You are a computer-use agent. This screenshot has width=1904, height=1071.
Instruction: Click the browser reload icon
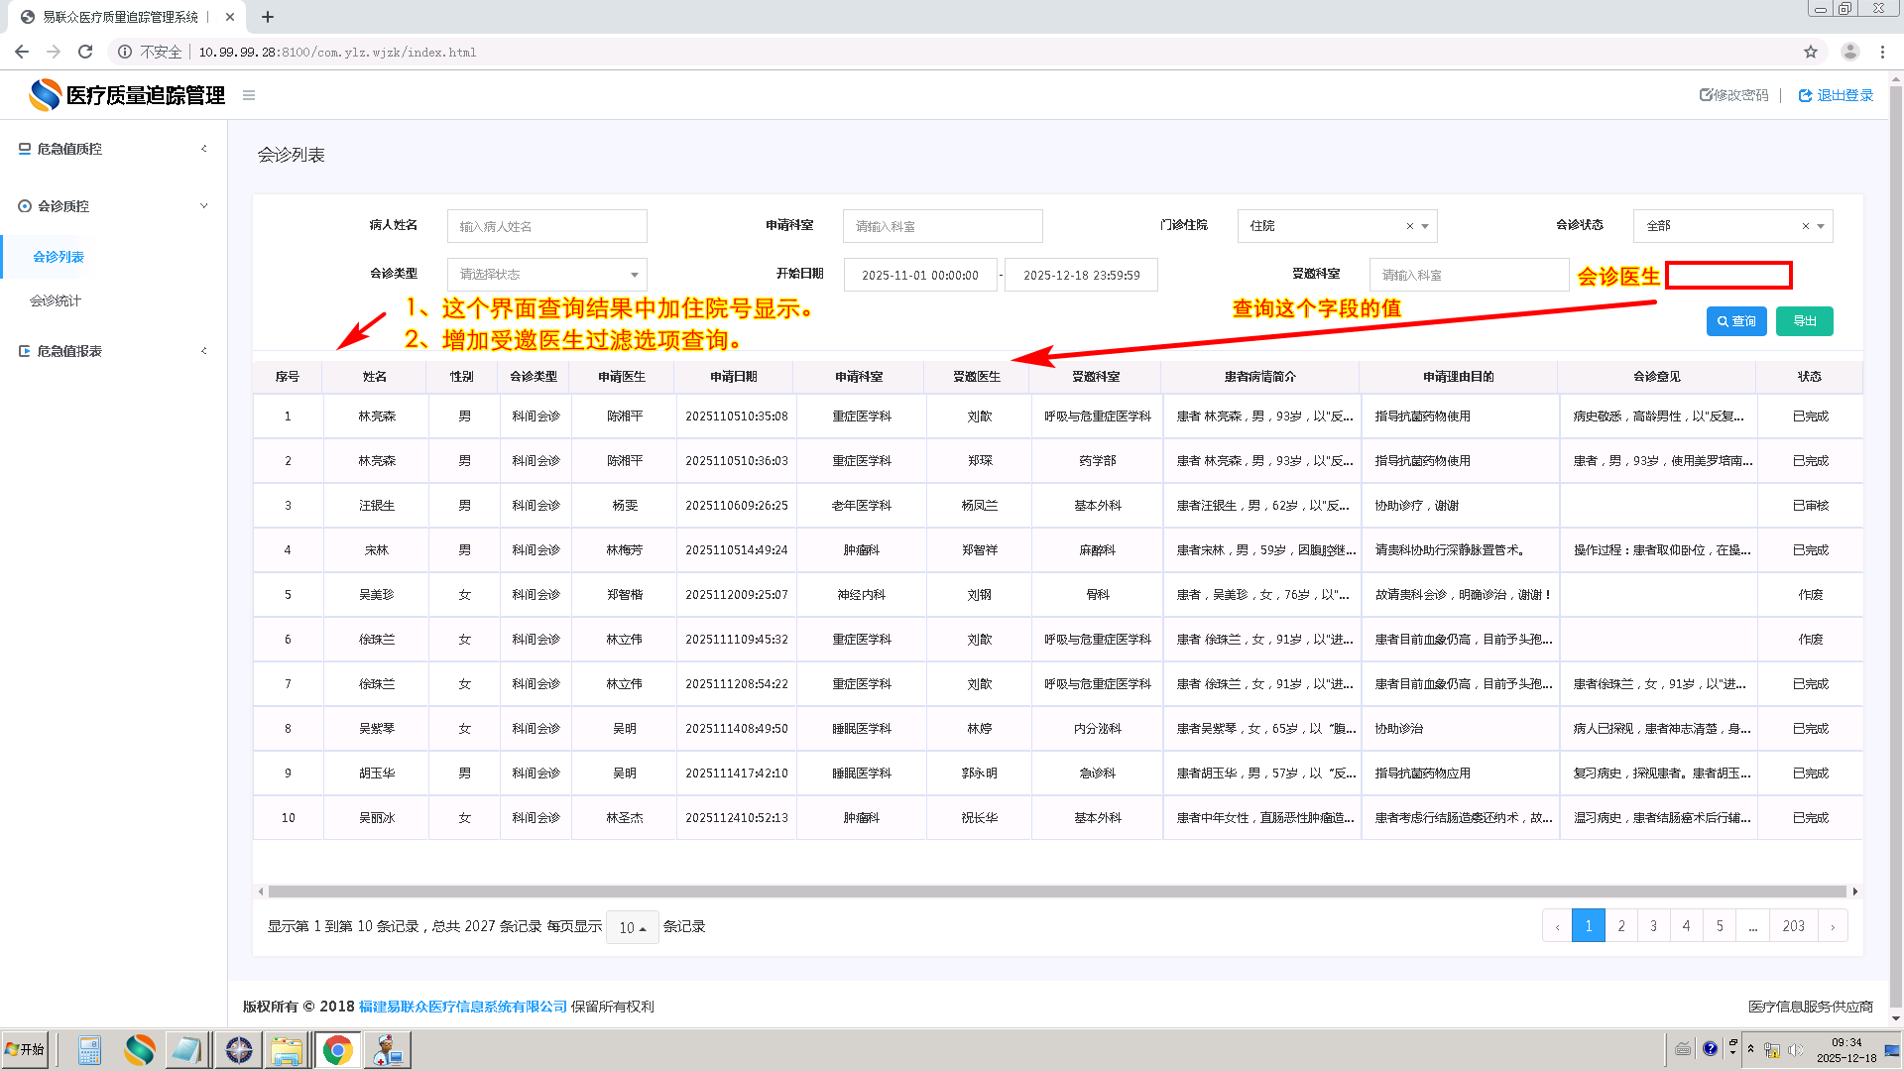click(x=85, y=52)
